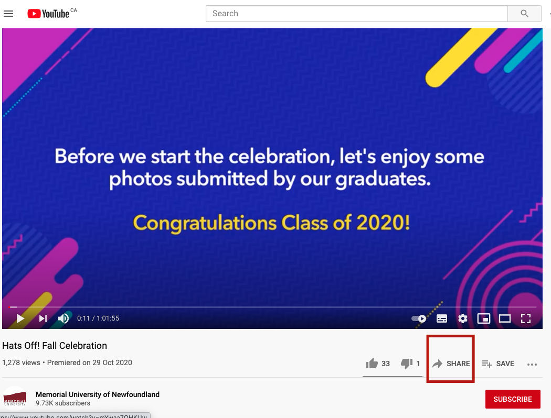Click the magnifier search button
The width and height of the screenshot is (551, 418).
[524, 14]
